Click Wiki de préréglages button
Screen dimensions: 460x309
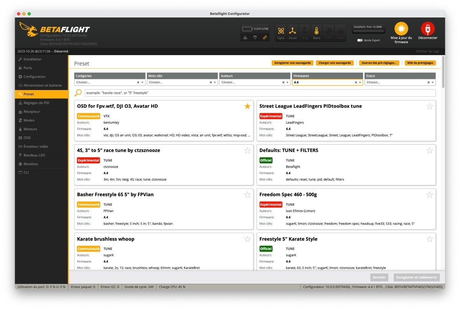coord(420,63)
